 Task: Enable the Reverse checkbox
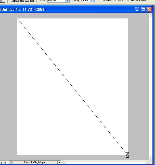(x=100, y=0)
